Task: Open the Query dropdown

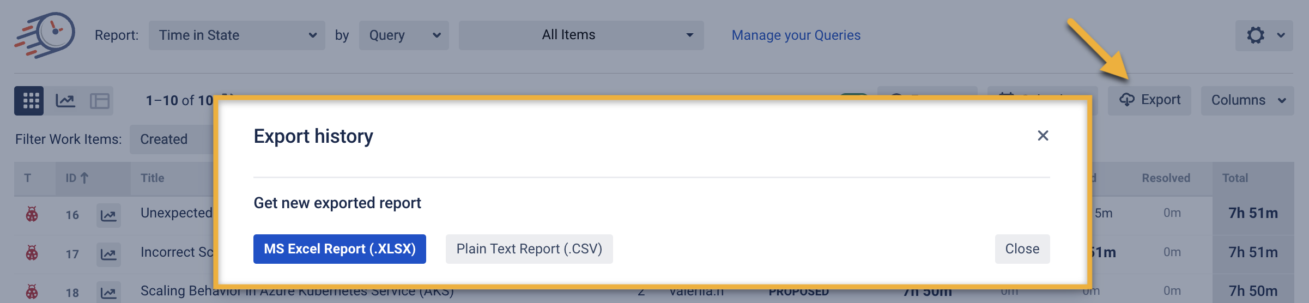Action: click(404, 35)
